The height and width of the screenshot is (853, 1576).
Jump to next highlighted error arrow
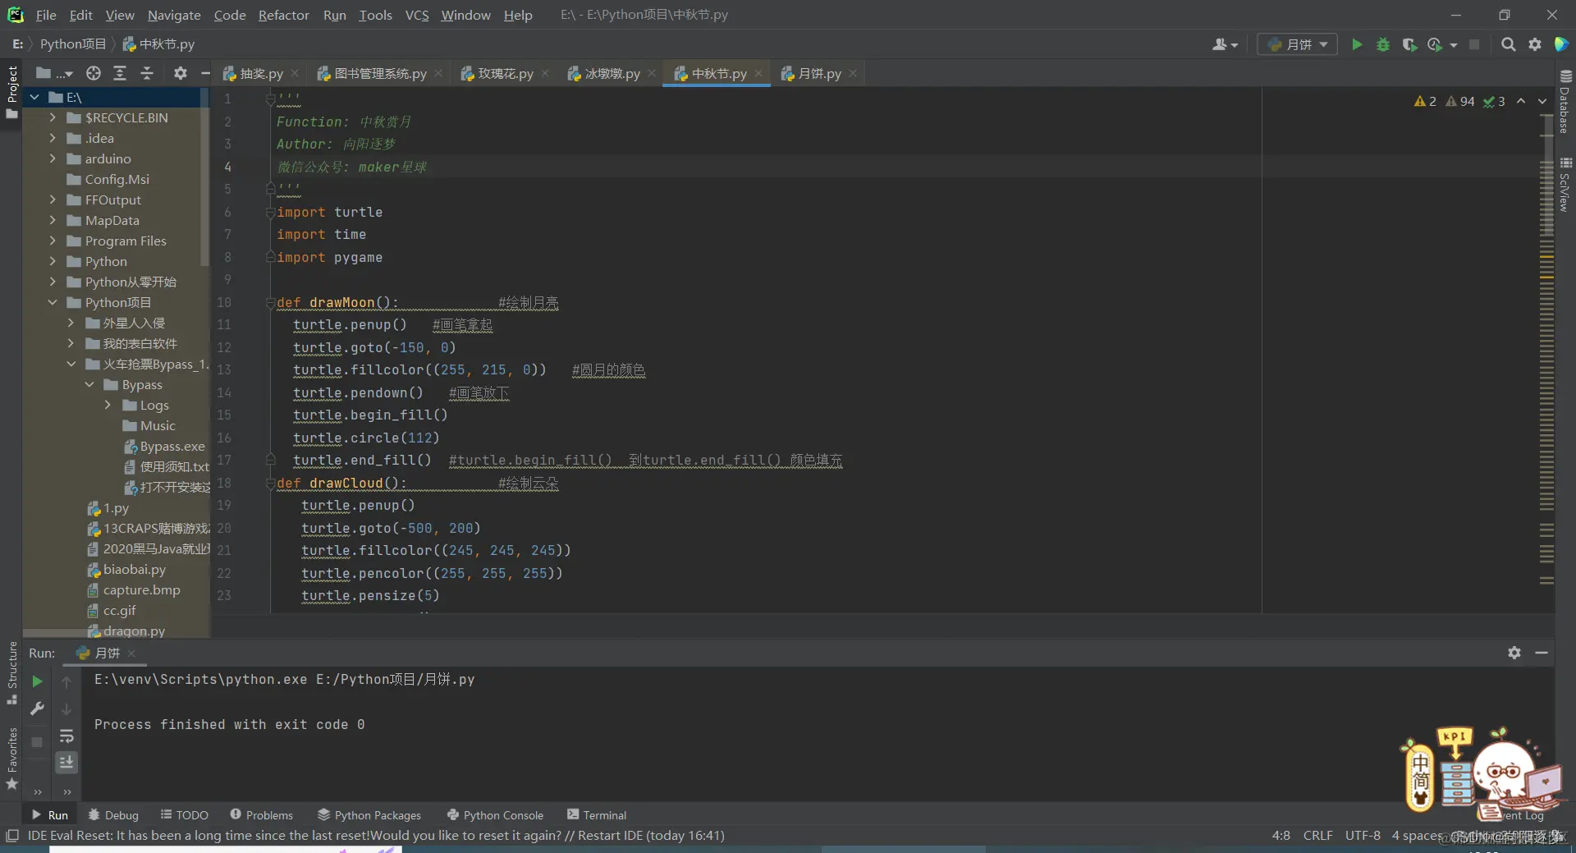click(1542, 101)
